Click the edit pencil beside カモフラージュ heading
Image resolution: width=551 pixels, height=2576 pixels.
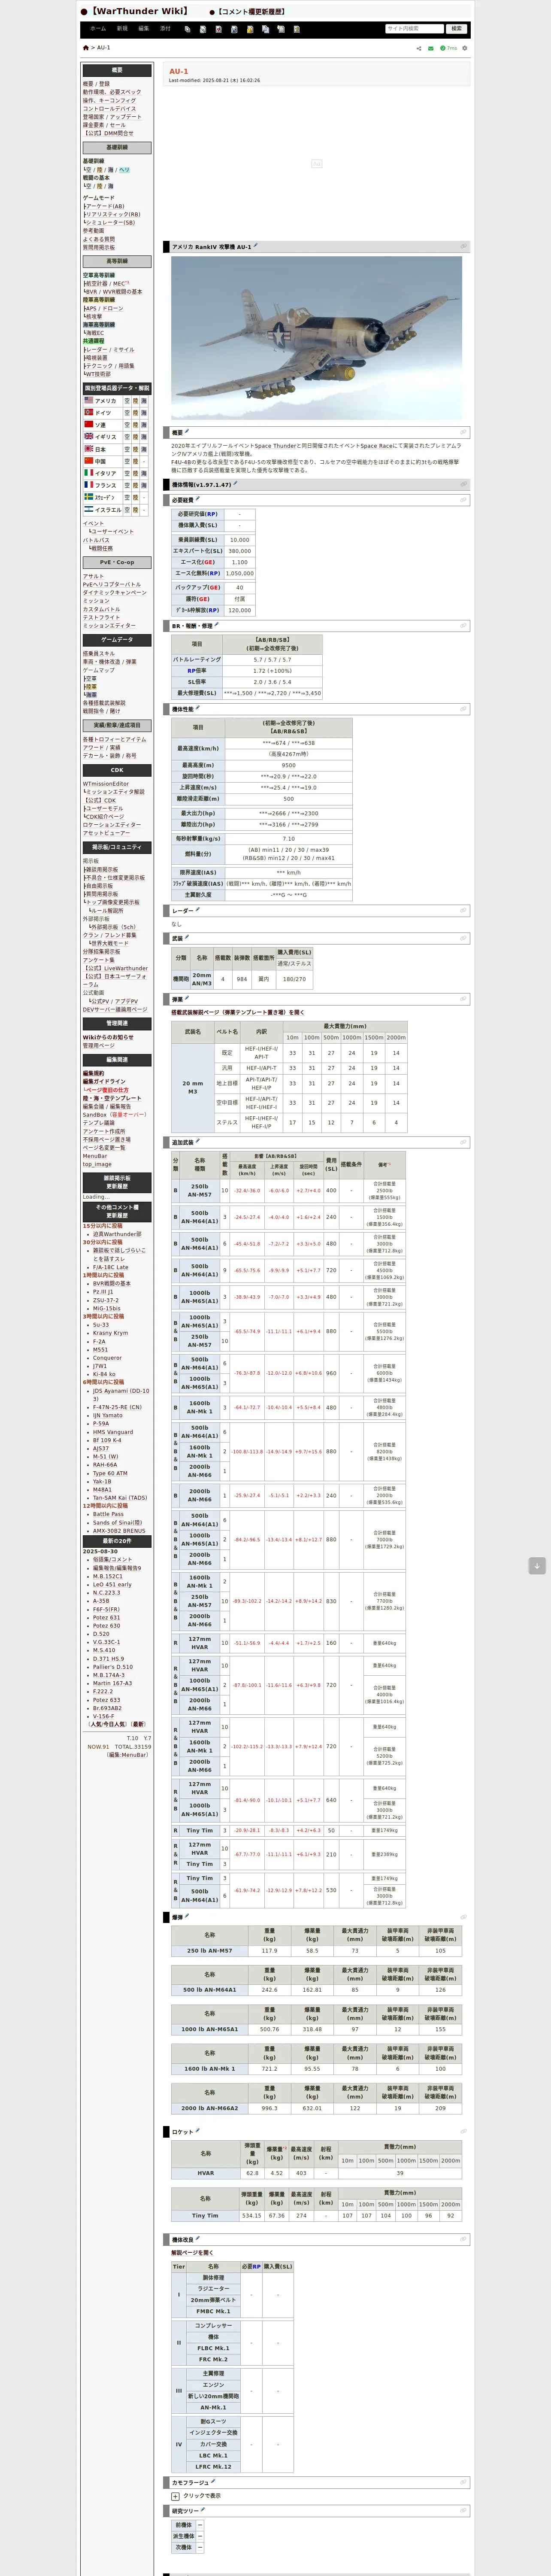coord(212,2481)
